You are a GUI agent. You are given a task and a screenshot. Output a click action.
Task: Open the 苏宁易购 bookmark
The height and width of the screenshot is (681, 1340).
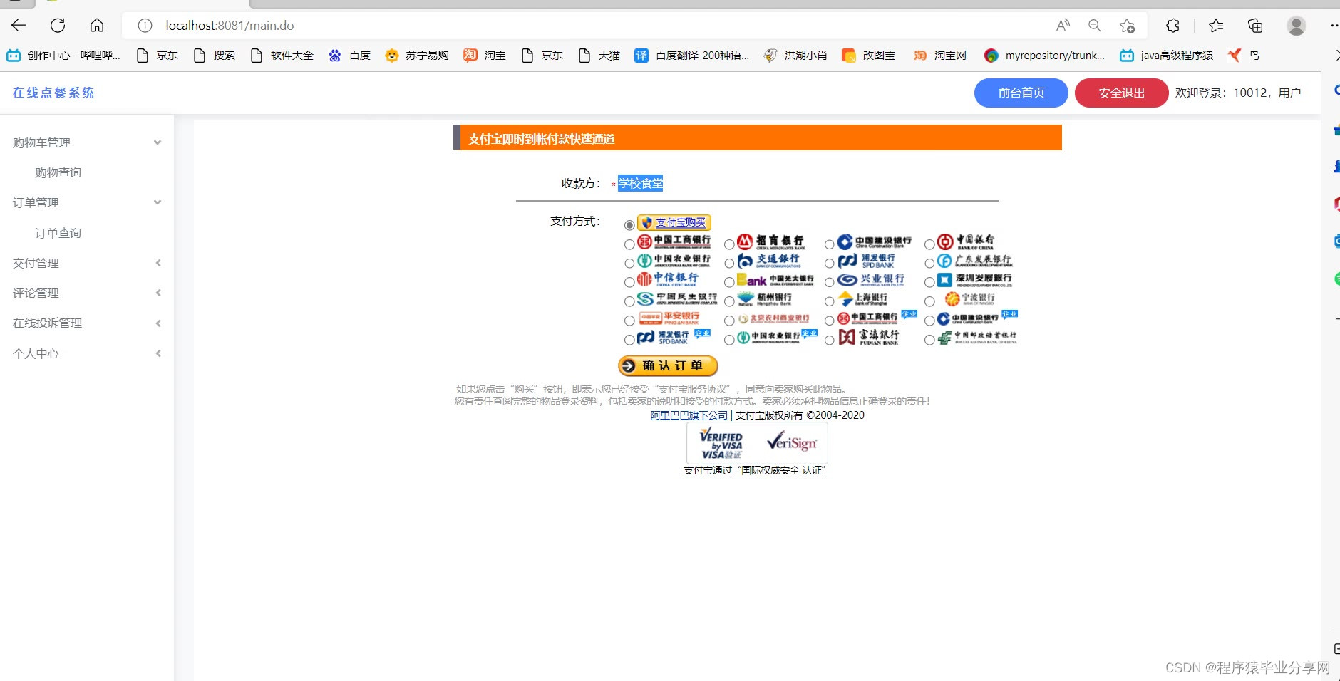tap(417, 56)
